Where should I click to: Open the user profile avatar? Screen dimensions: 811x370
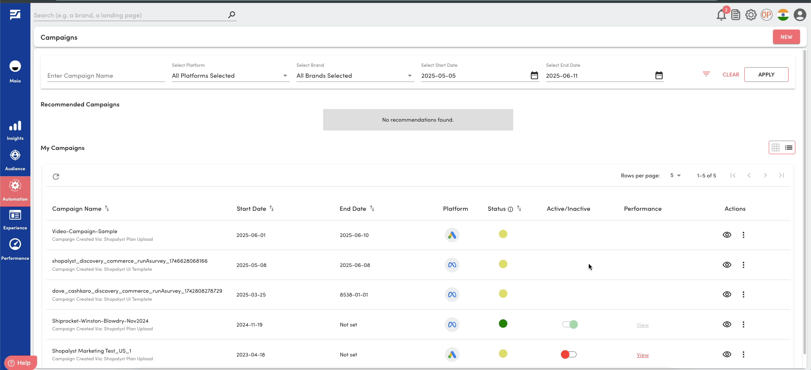(x=800, y=15)
